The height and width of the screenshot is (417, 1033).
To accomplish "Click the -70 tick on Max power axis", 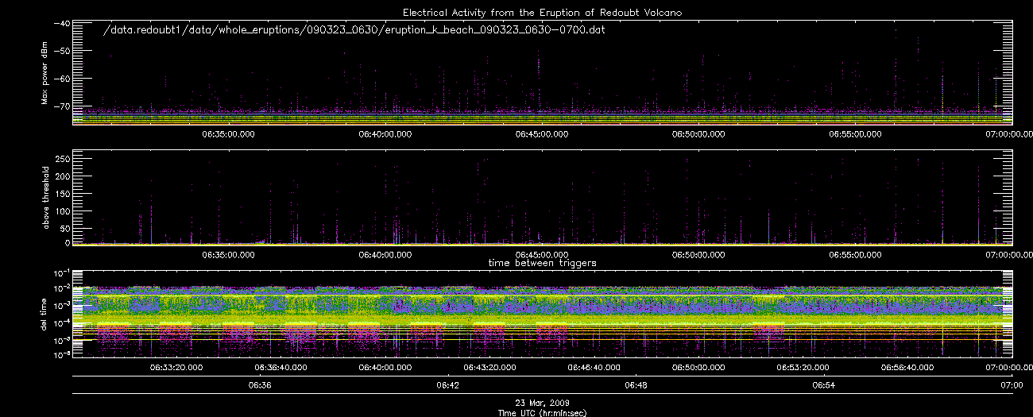I will pos(60,106).
